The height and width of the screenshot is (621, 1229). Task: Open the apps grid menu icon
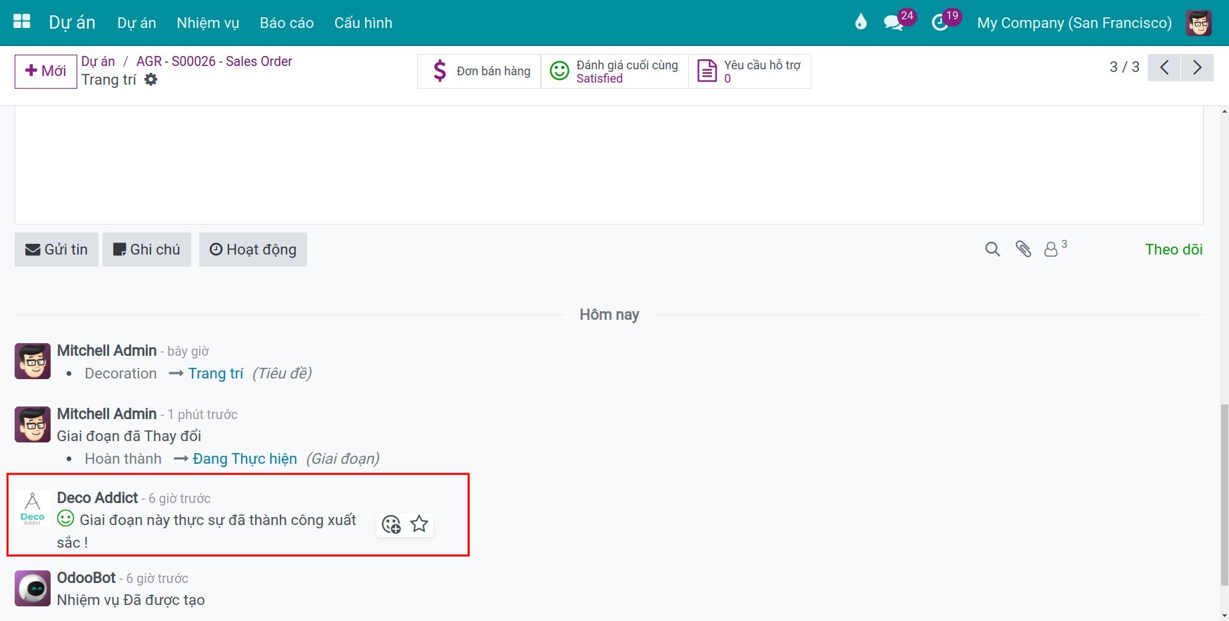point(22,22)
